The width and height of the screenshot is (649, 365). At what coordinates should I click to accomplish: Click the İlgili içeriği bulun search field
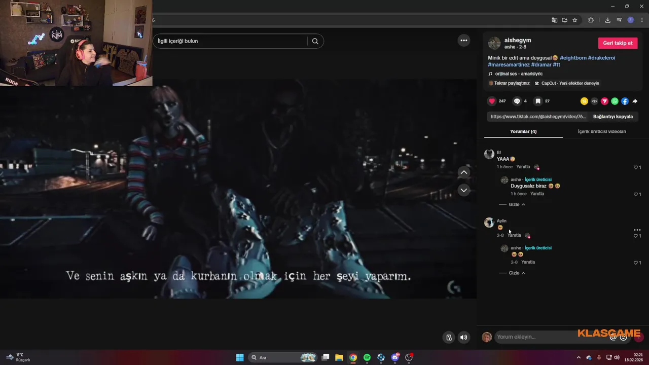click(x=231, y=41)
